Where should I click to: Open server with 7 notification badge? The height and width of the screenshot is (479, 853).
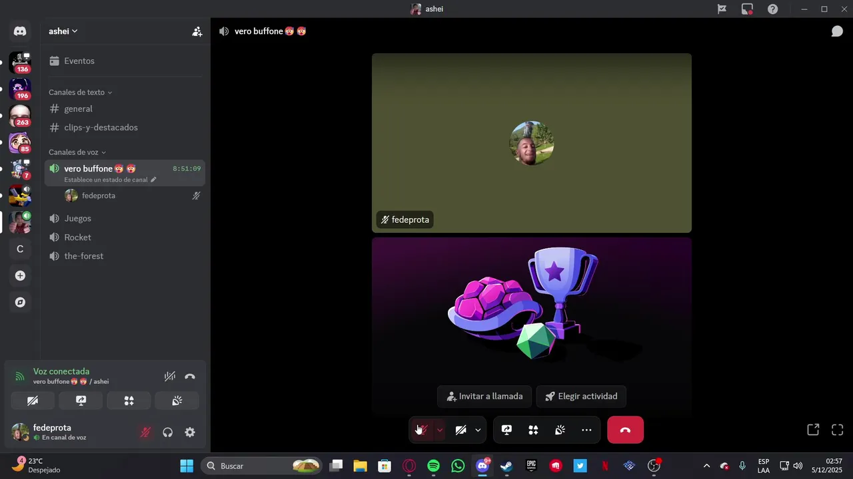tap(20, 169)
